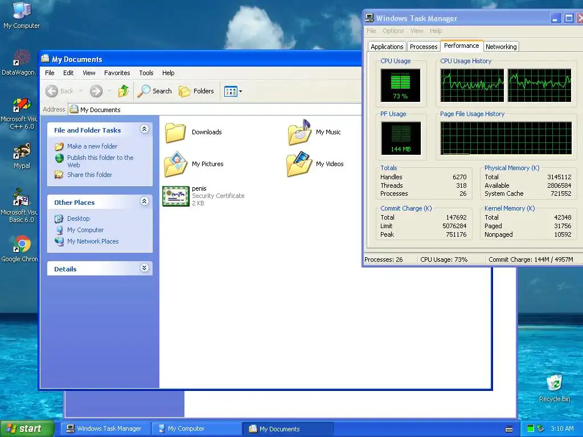Toggle the Folders pane button

pos(196,91)
